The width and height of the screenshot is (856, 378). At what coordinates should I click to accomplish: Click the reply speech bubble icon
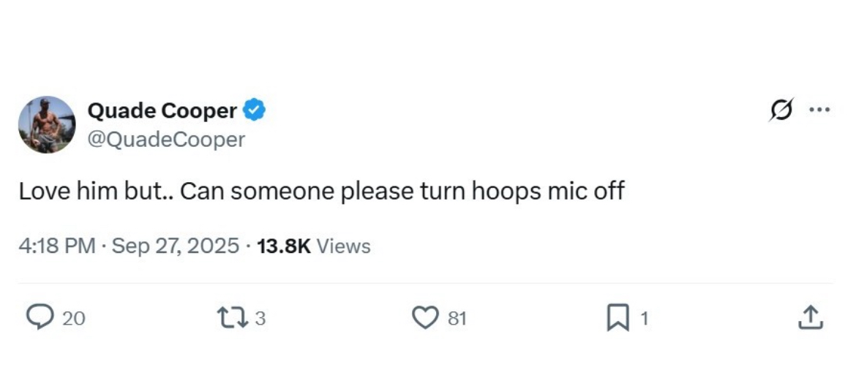[x=37, y=317]
